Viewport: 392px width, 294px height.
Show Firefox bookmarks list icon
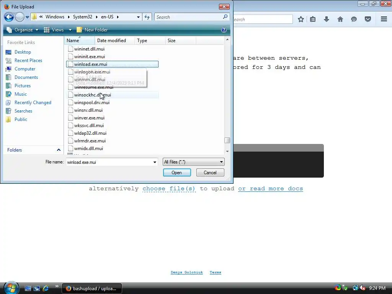pos(313,19)
